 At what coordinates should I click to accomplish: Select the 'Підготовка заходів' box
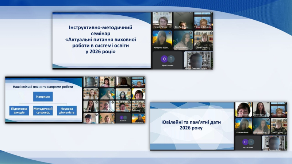20,110
